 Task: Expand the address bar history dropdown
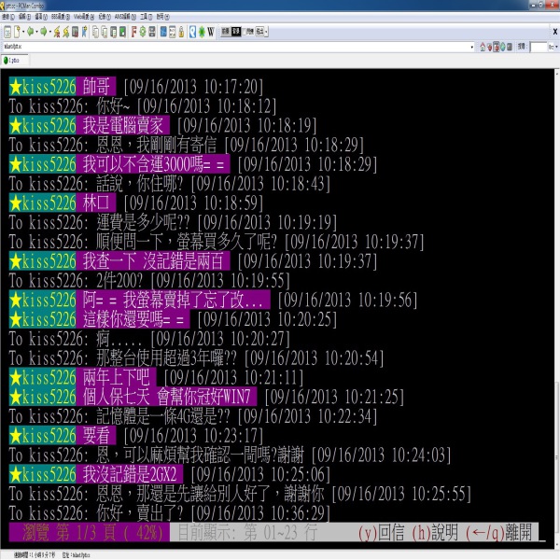point(471,47)
